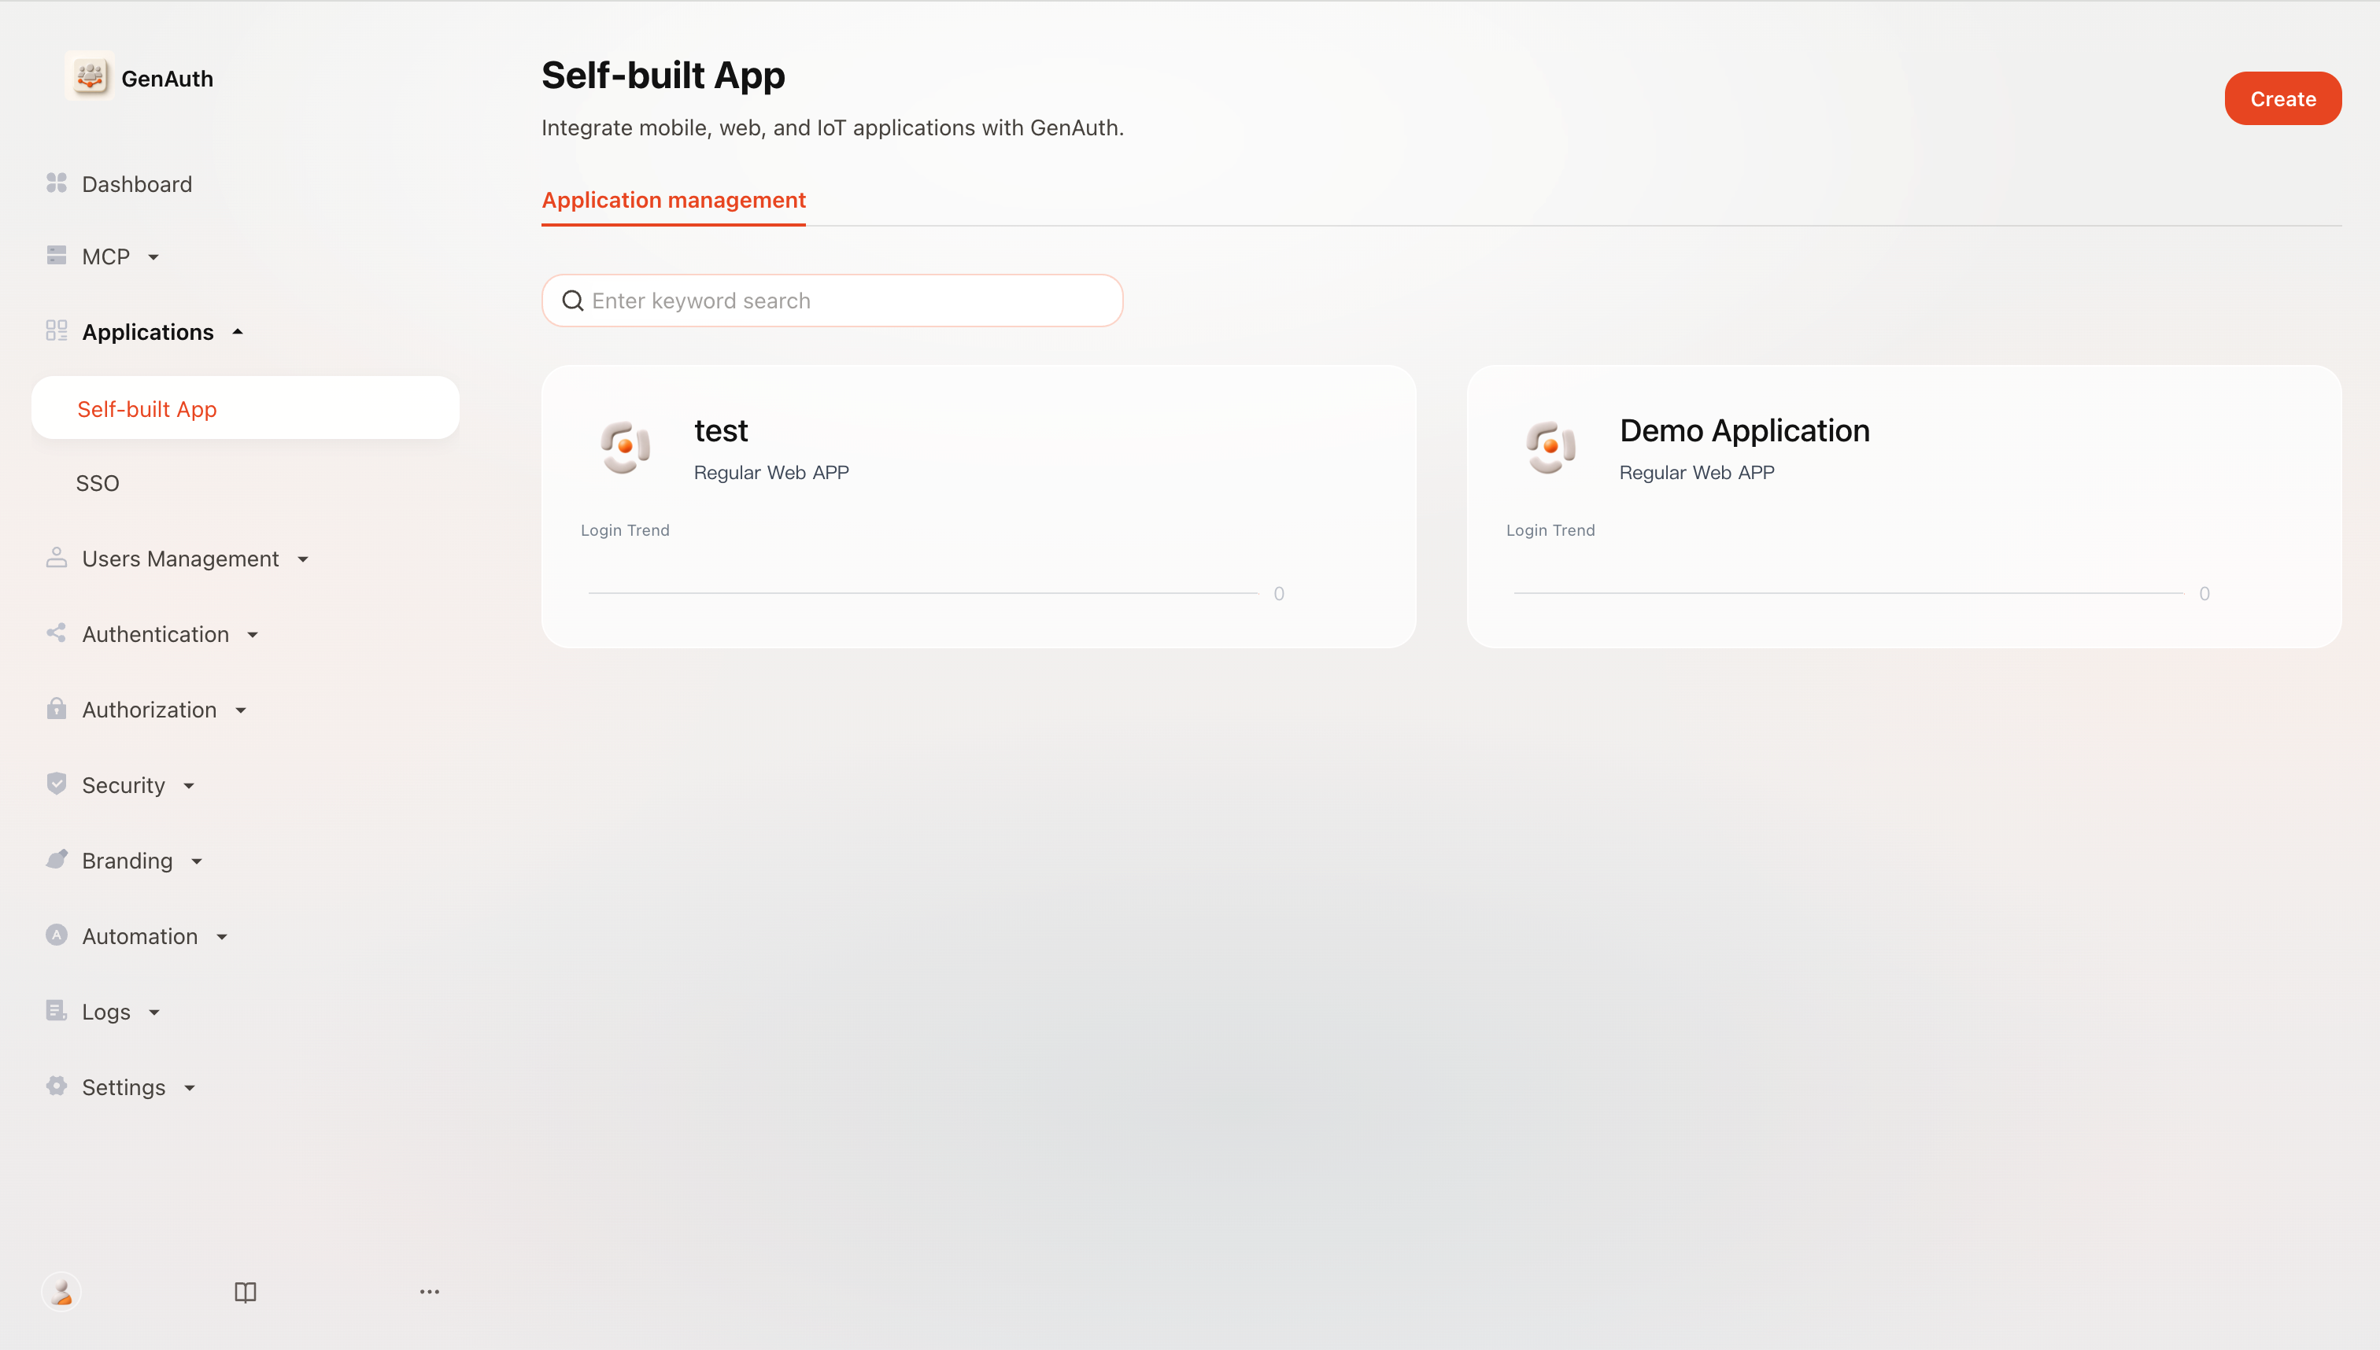
Task: Expand the Logs dropdown arrow
Action: (154, 1012)
